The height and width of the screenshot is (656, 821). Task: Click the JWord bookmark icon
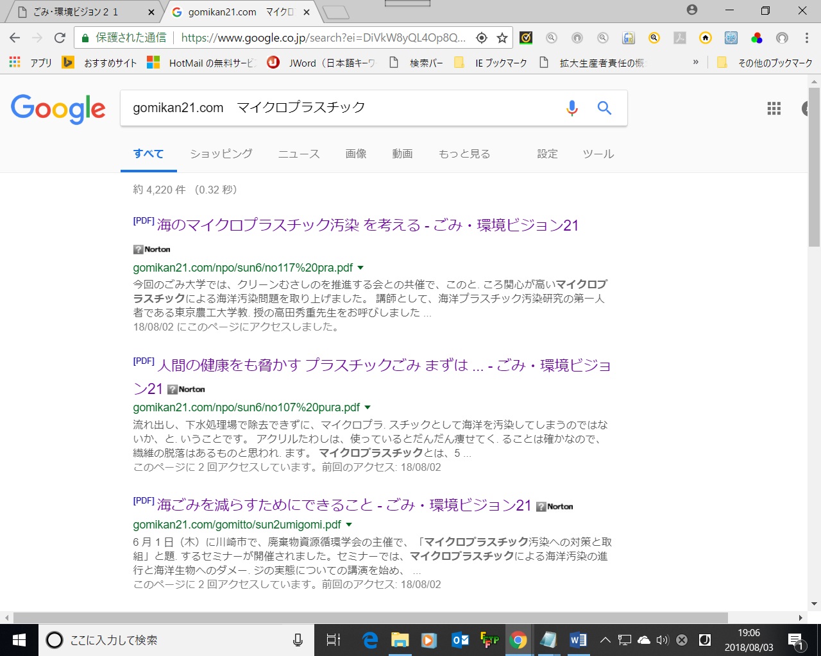[273, 62]
